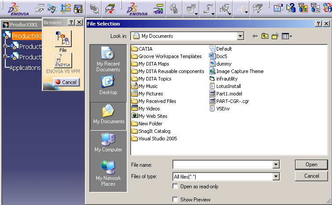This screenshot has height=205, width=332.
Task: Toggle the Show Preview checkbox
Action: (176, 200)
